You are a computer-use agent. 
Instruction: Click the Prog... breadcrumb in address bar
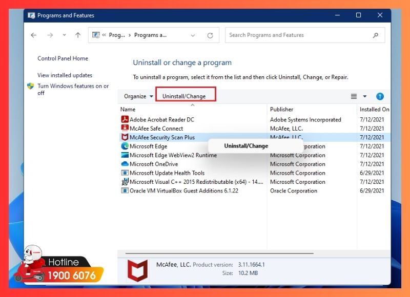click(117, 35)
